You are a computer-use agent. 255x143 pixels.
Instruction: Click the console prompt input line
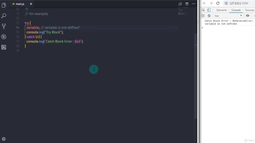click(x=228, y=28)
